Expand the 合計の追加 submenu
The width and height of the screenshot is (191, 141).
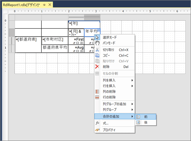(x=115, y=117)
